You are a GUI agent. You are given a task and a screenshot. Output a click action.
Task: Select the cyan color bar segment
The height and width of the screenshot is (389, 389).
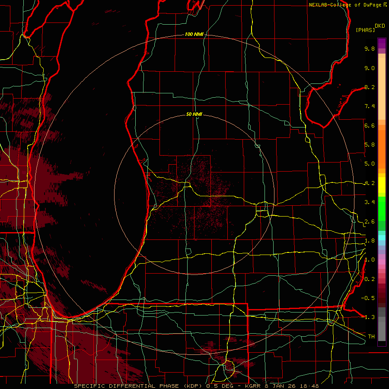pos(382,237)
